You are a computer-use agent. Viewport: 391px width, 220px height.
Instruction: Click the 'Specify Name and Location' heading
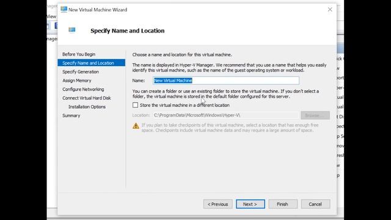click(x=128, y=31)
